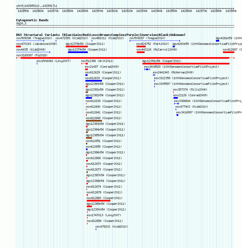This screenshot has width=242, height=248.
Task: Select dgv12382n54 (Cooper2011) label
Action: pyautogui.click(x=105, y=95)
